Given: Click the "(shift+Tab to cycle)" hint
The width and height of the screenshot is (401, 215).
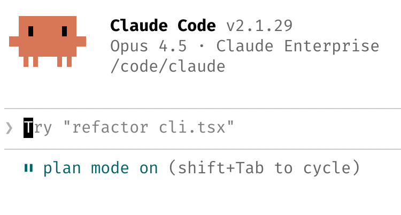Looking at the screenshot, I should [x=264, y=168].
